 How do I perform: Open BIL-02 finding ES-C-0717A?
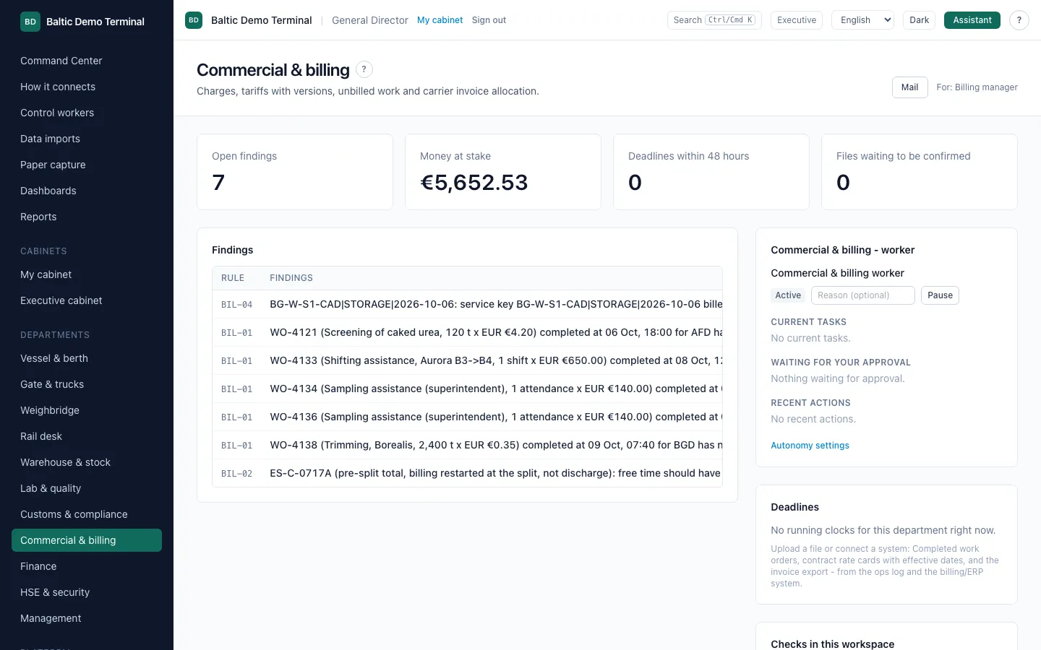tap(467, 473)
